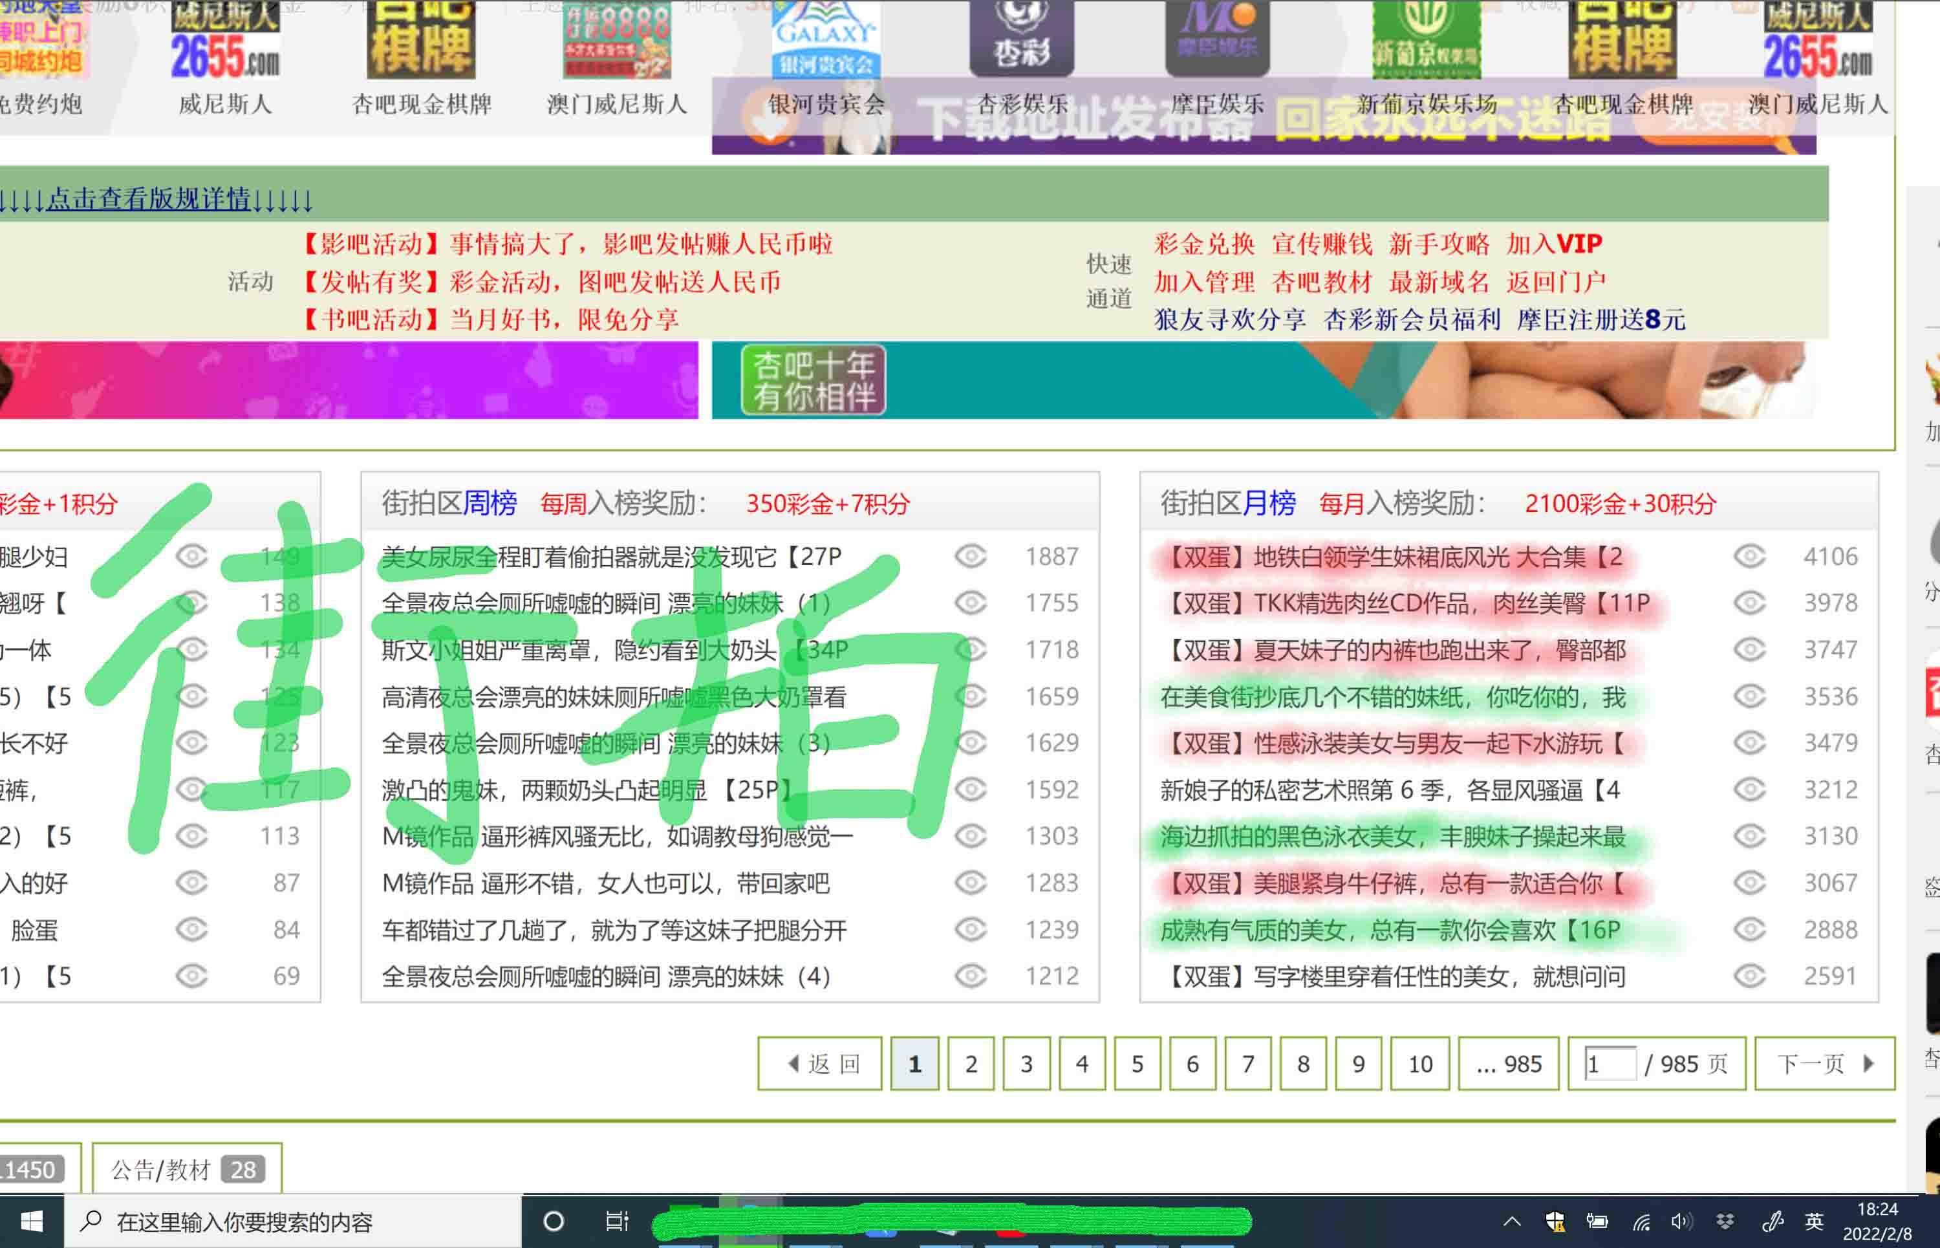
Task: Open the Windows Start menu
Action: tap(32, 1220)
